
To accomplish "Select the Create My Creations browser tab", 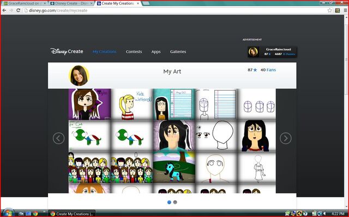I will [118, 3].
